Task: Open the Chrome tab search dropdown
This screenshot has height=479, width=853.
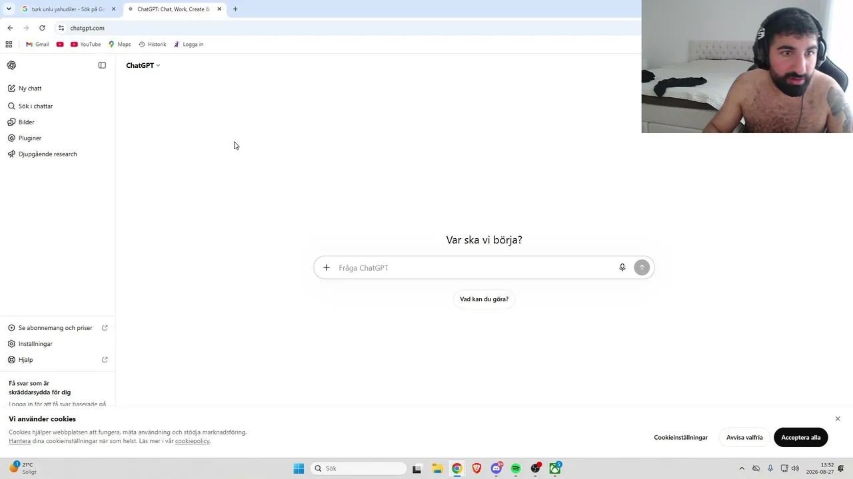Action: (9, 9)
